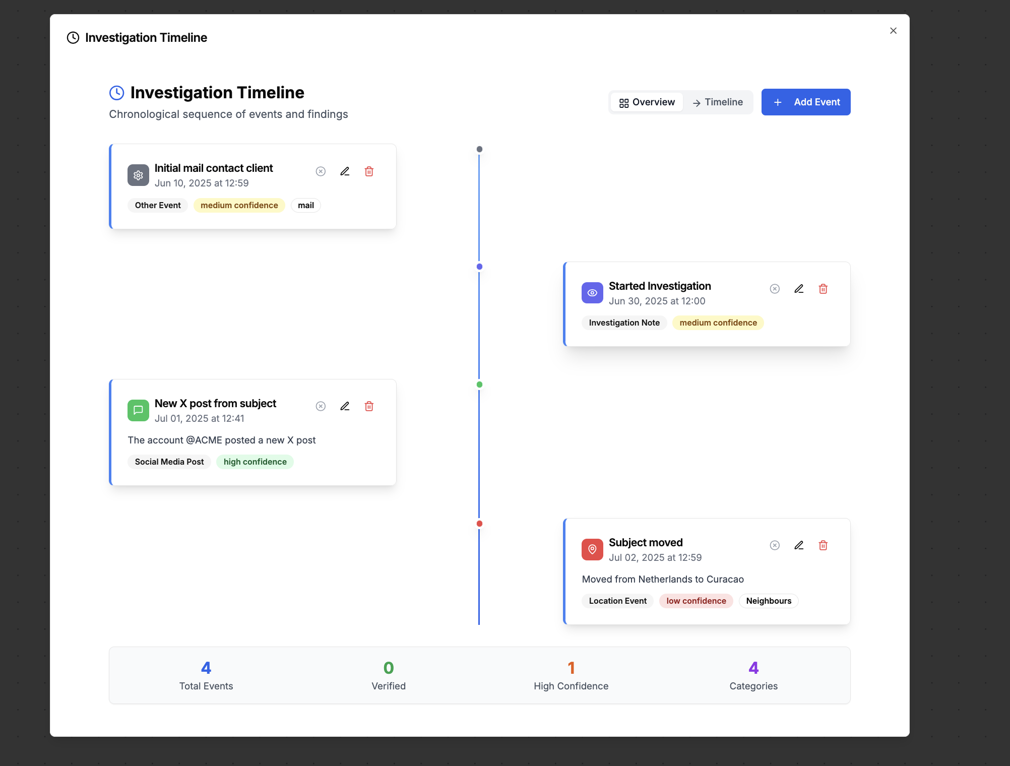The image size is (1010, 766).
Task: Dismiss the Started Investigation event with circle-x icon
Action: [x=775, y=289]
